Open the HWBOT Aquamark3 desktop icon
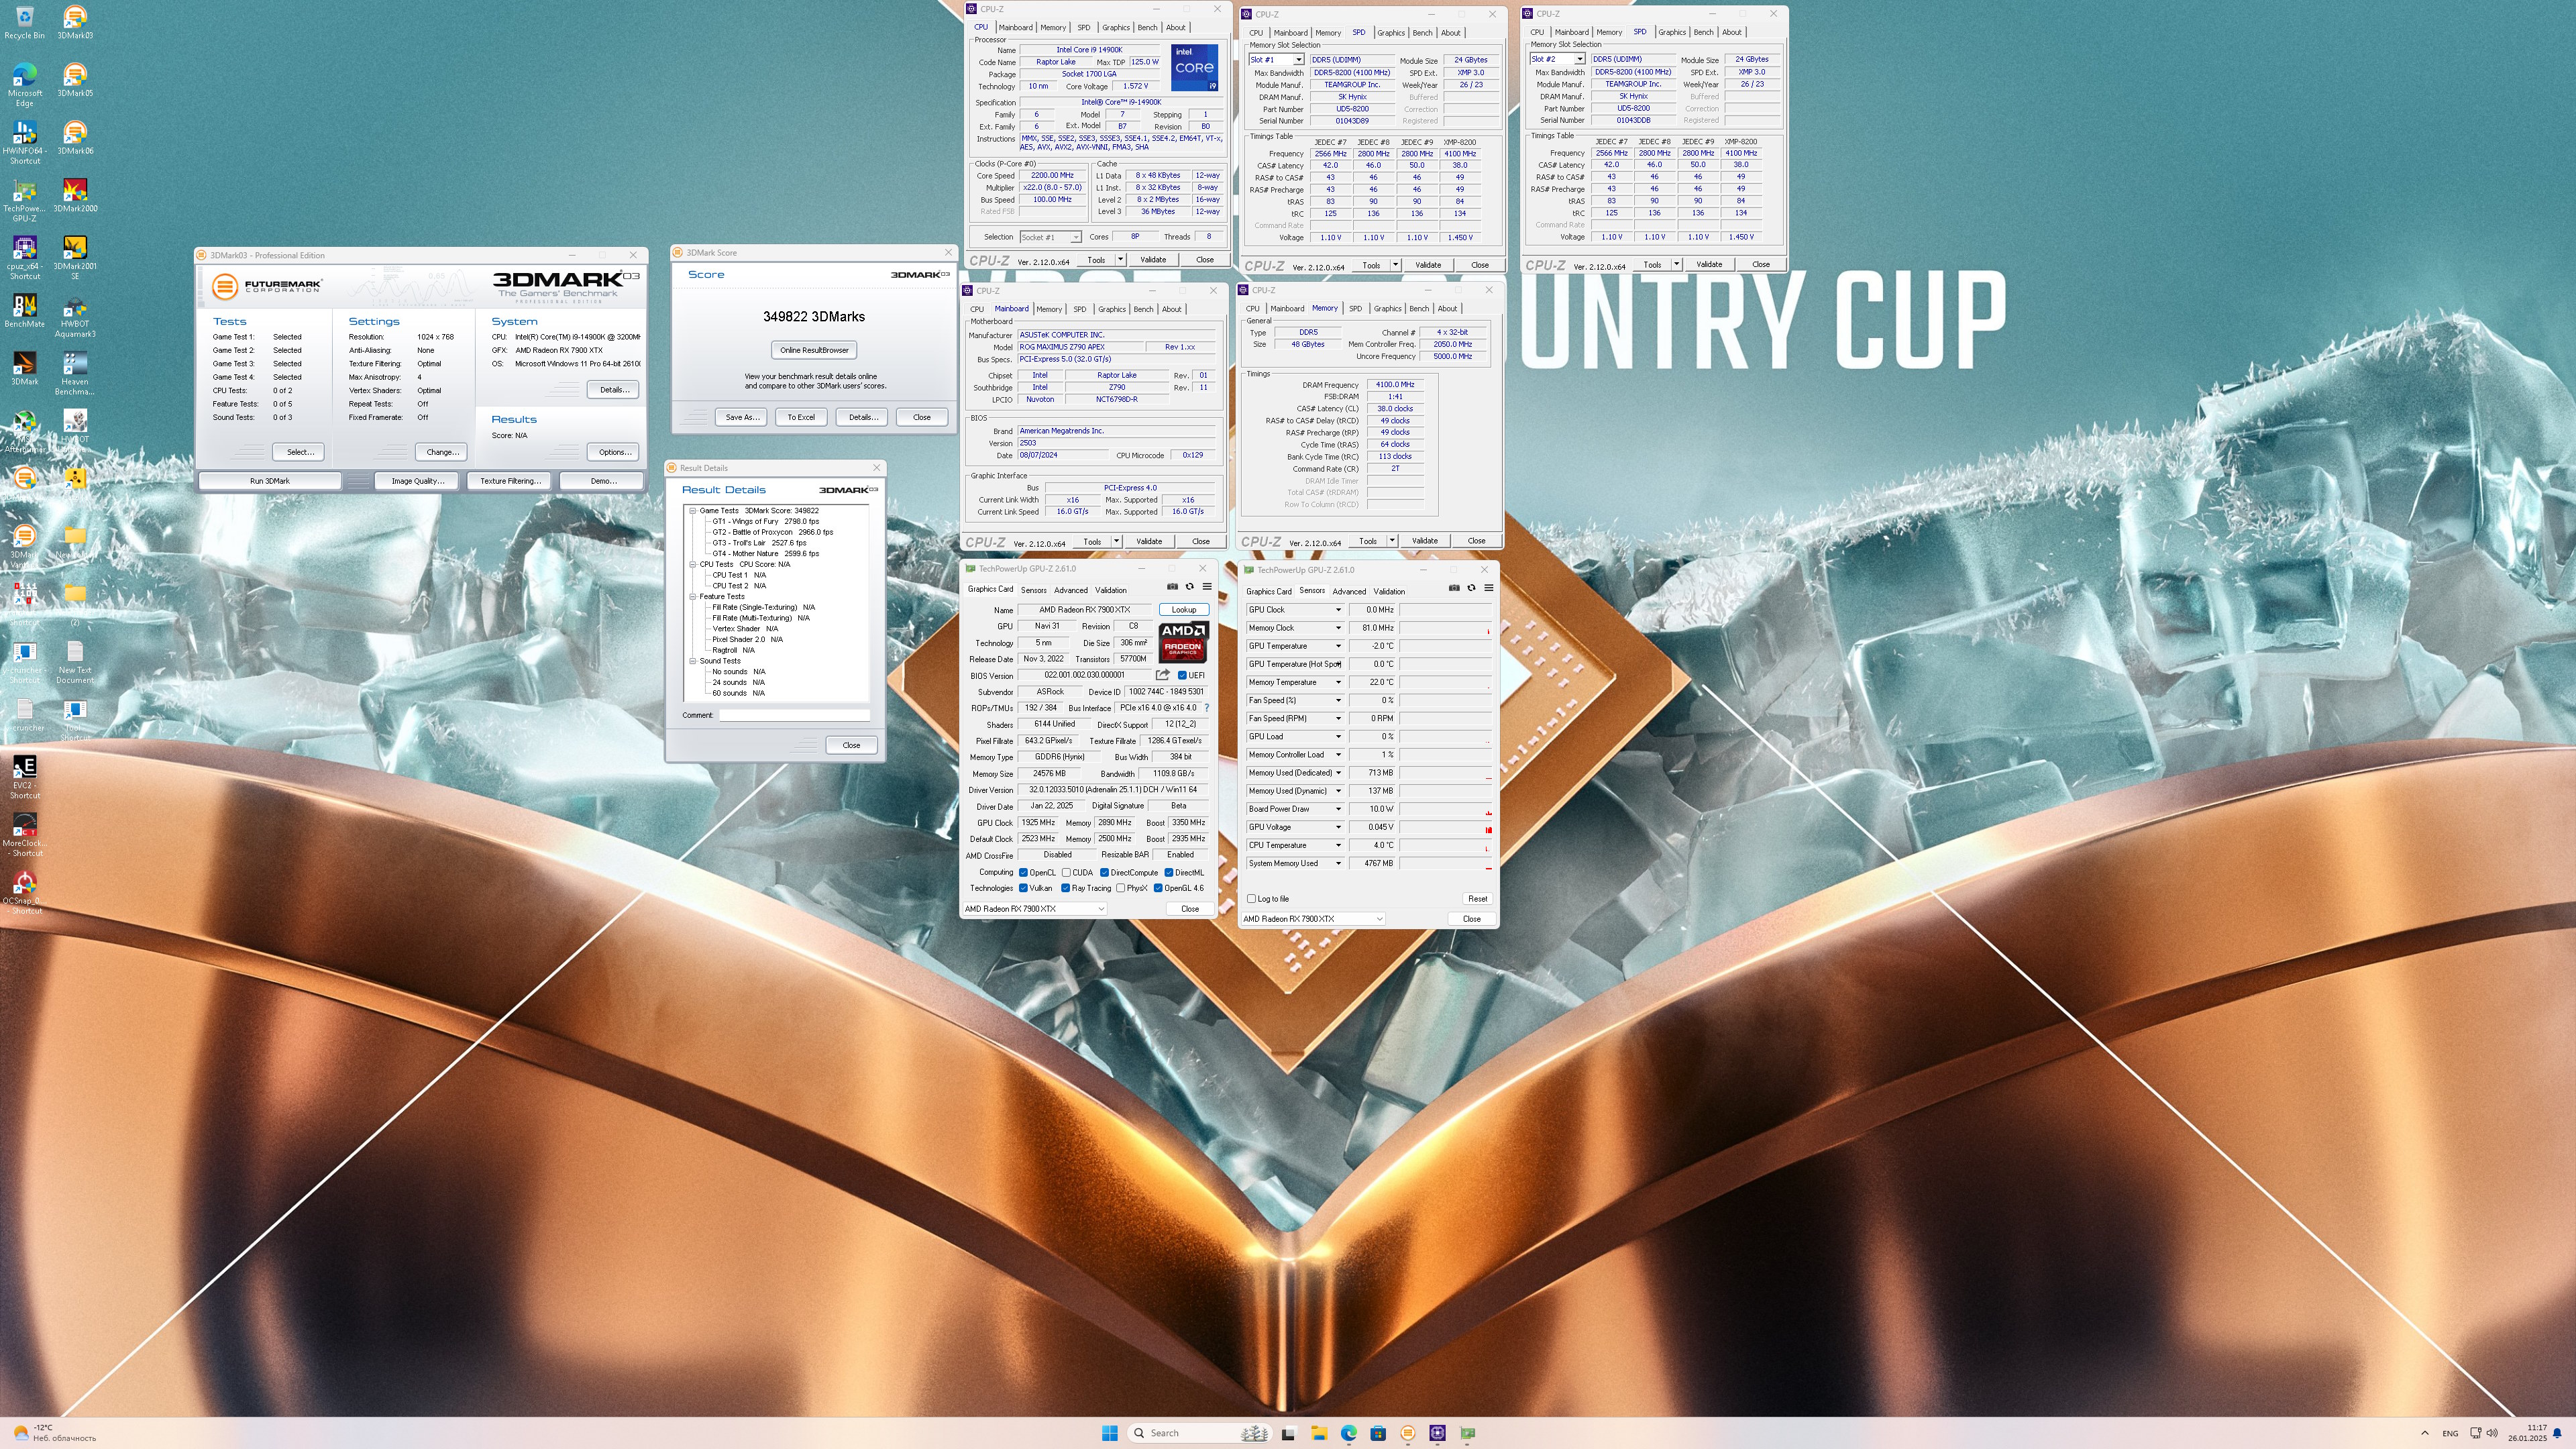Screen dimensions: 2576x1449 [x=75, y=316]
